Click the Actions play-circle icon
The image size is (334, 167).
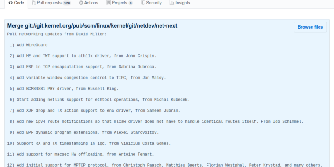tap(81, 3)
